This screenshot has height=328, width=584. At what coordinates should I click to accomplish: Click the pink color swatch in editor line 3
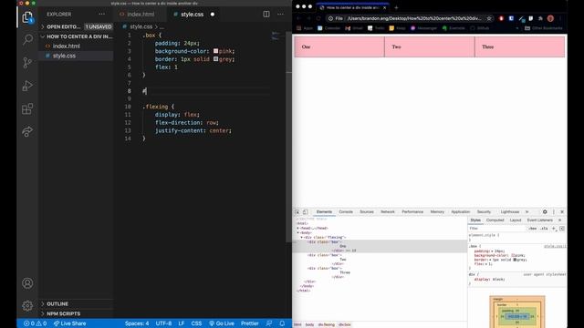coord(215,51)
